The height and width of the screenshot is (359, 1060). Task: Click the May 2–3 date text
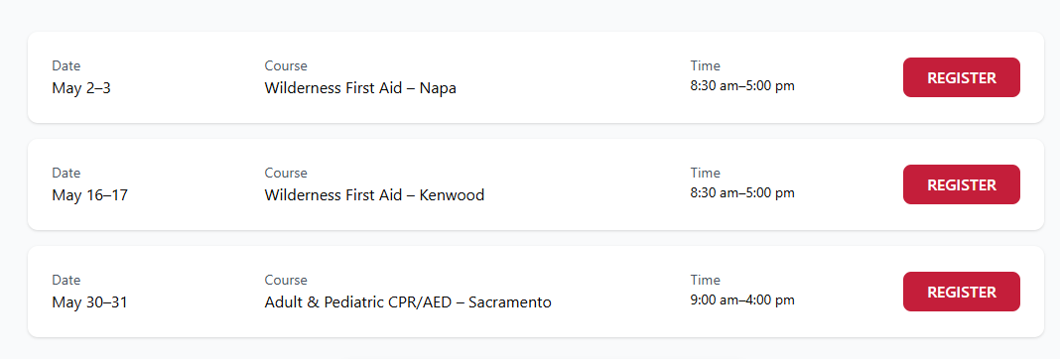point(81,88)
